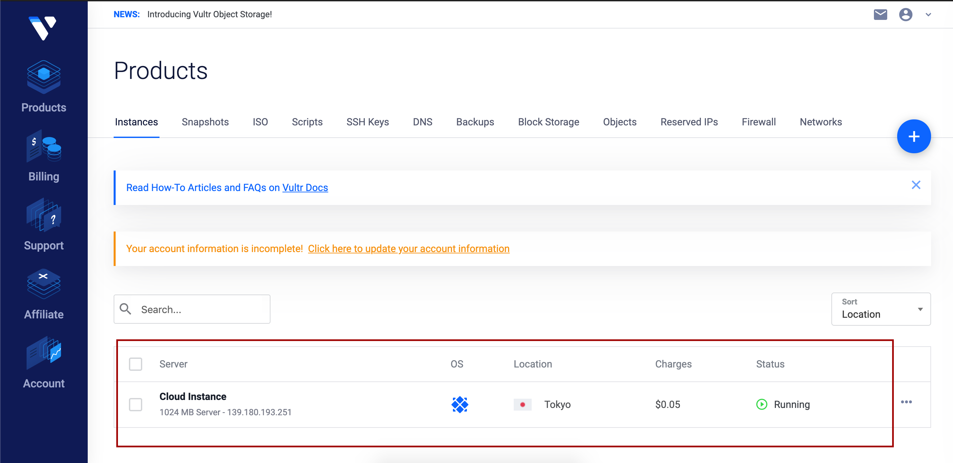
Task: Click the Vultr logo in sidebar
Action: [43, 28]
